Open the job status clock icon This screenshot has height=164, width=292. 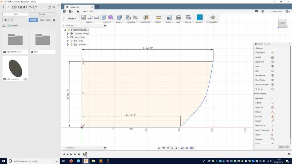tap(263, 11)
